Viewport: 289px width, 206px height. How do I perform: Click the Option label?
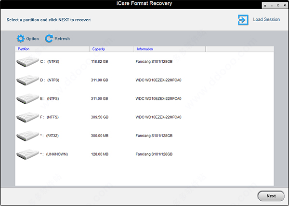coord(32,39)
